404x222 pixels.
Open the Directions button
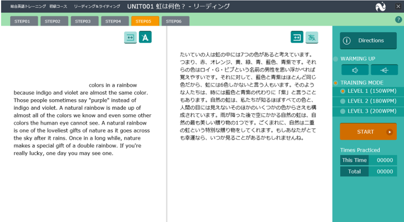point(368,41)
